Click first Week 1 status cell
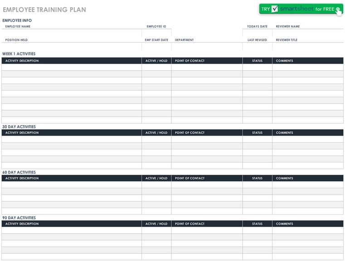The image size is (345, 261). 257,67
